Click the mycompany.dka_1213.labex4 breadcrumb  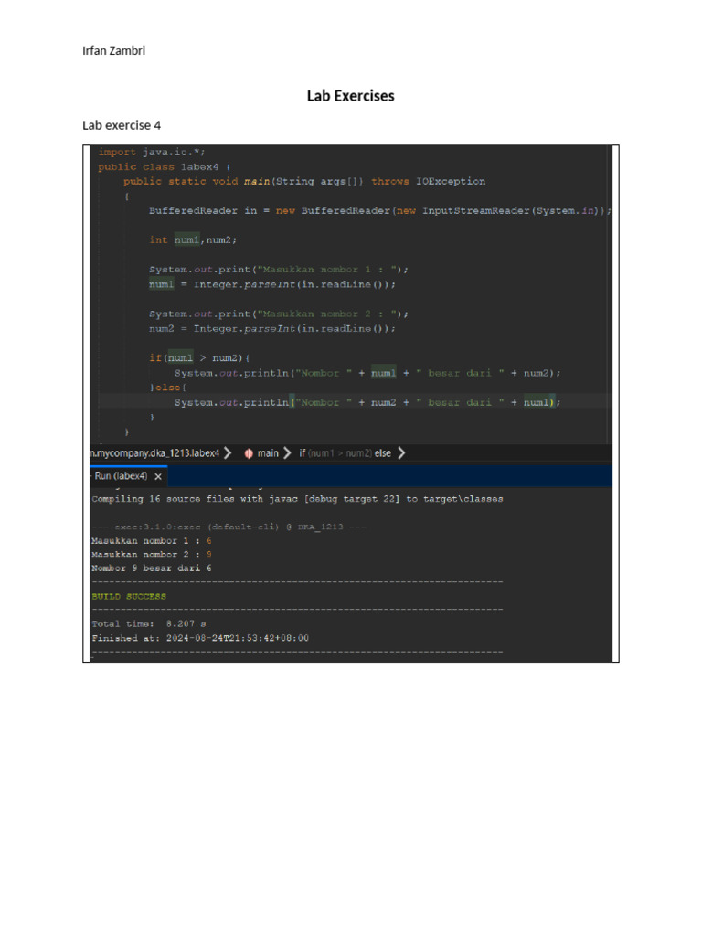pyautogui.click(x=154, y=452)
